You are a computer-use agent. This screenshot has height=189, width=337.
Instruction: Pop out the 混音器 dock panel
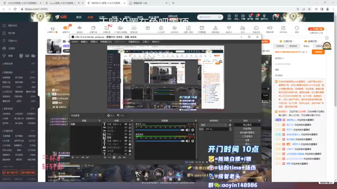(195, 121)
